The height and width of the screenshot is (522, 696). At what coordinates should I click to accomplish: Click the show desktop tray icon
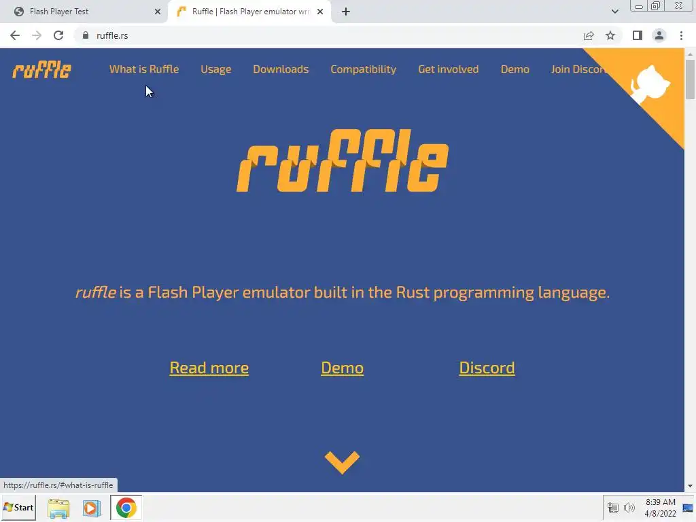(688, 508)
